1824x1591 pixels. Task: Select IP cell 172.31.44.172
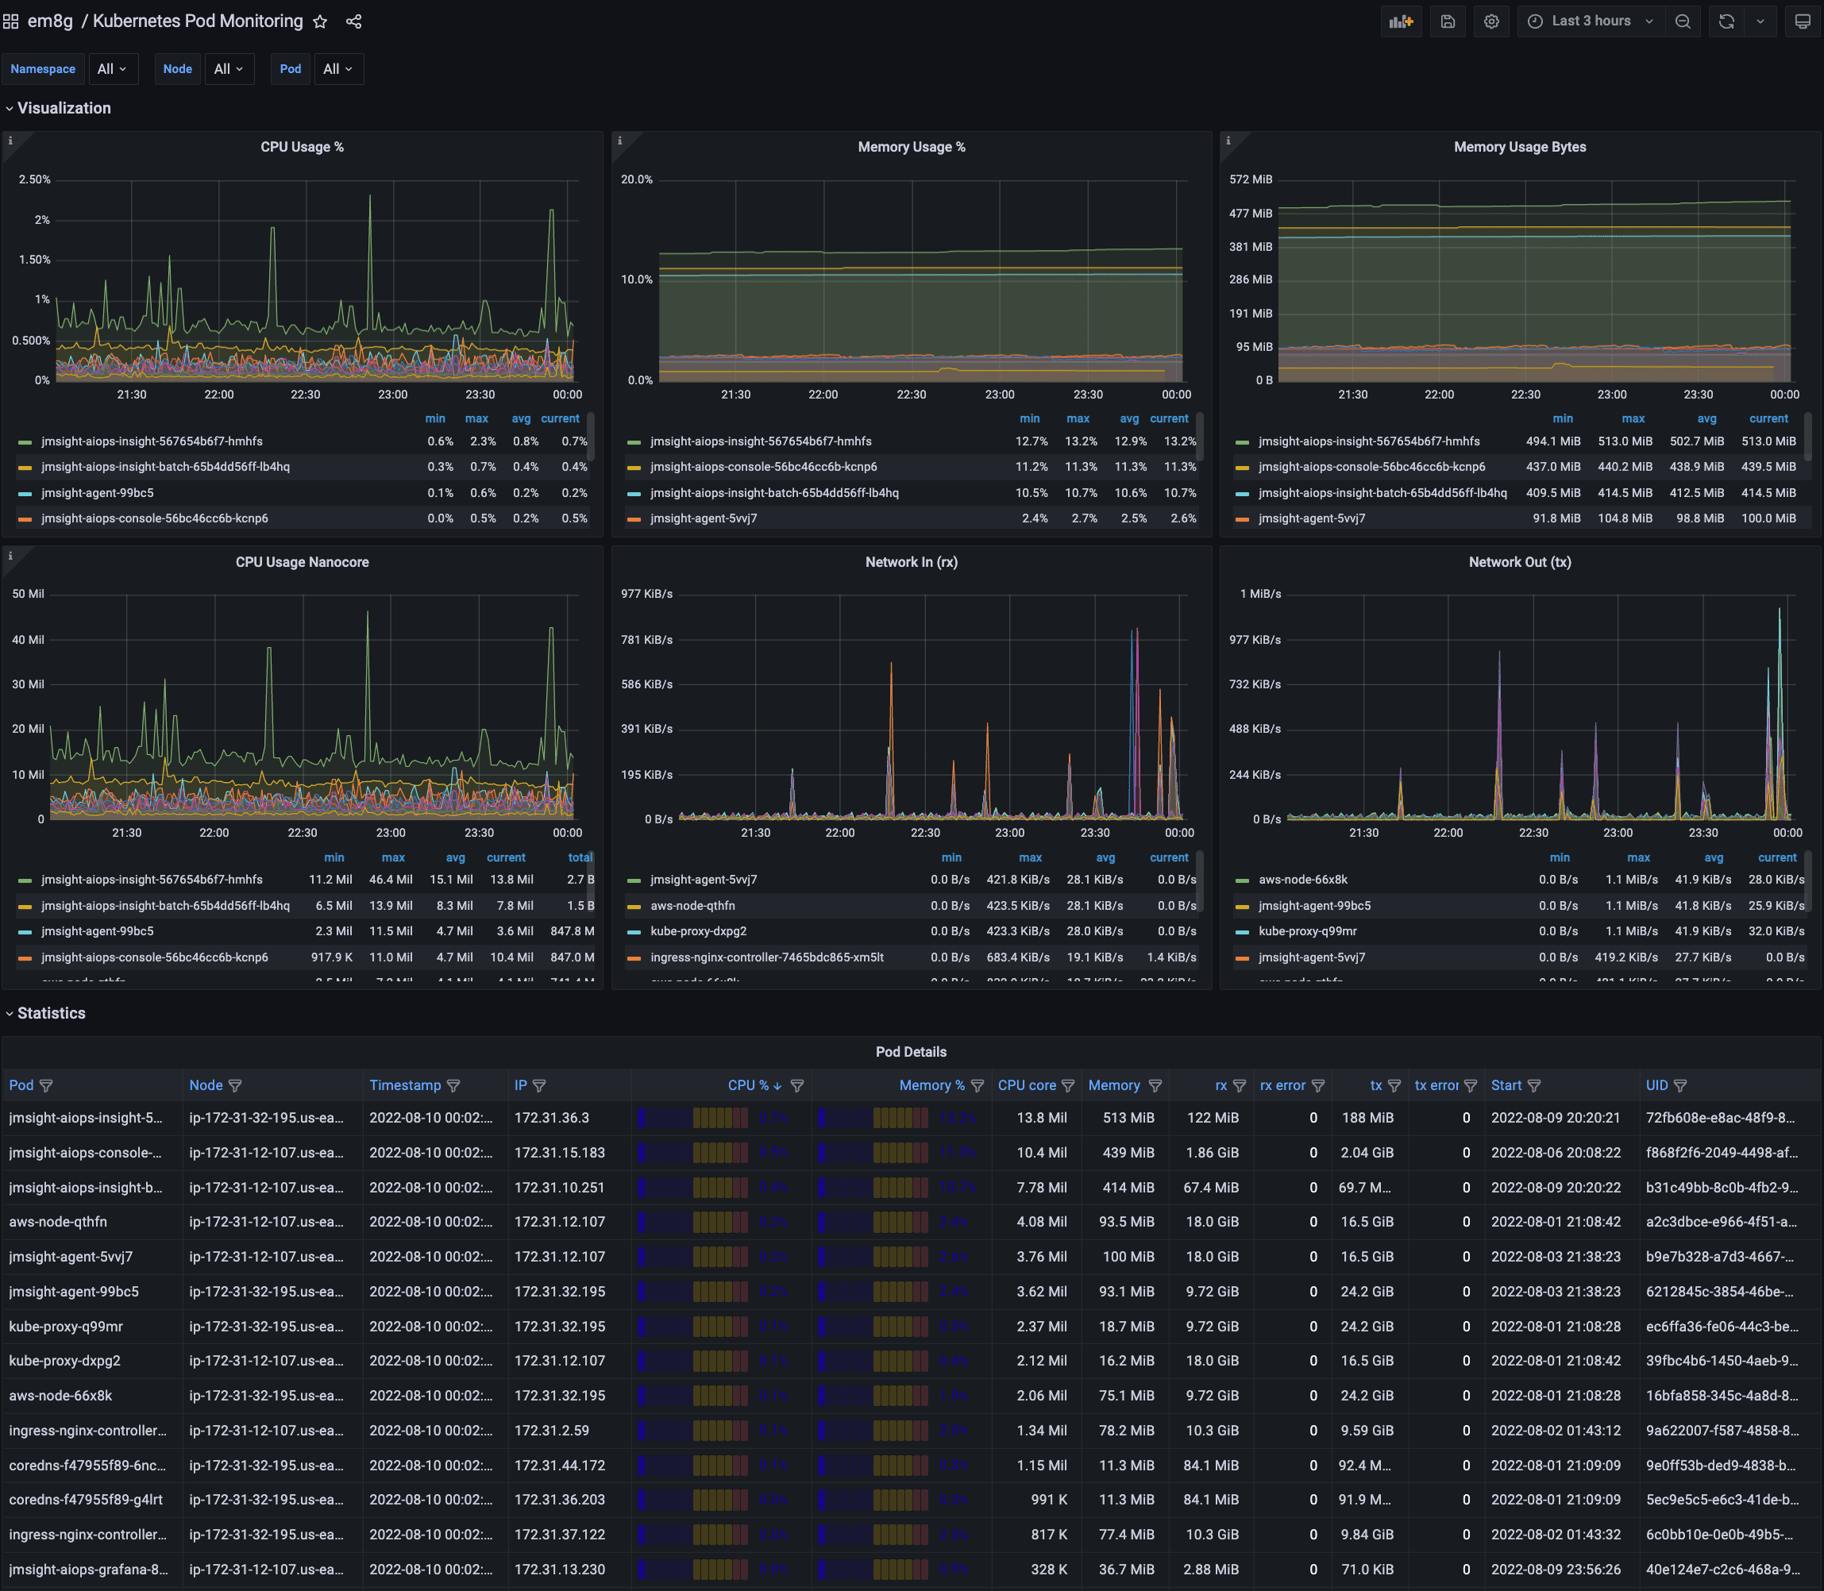pos(560,1466)
